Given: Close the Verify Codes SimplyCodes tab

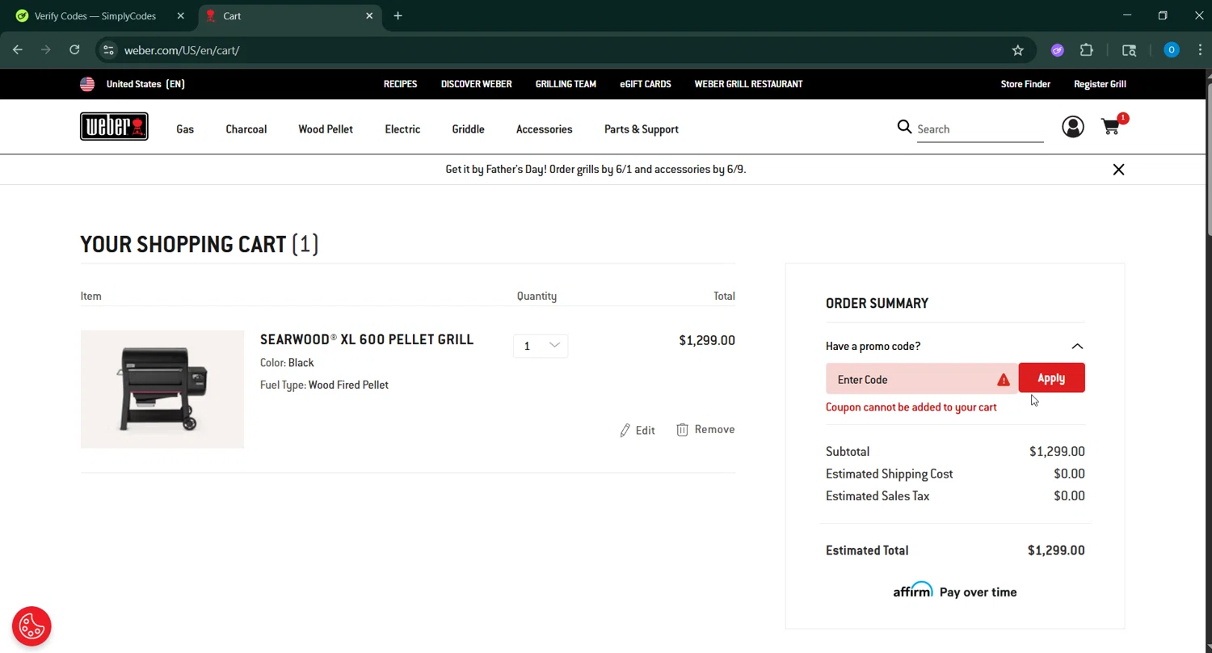Looking at the screenshot, I should click(x=181, y=15).
